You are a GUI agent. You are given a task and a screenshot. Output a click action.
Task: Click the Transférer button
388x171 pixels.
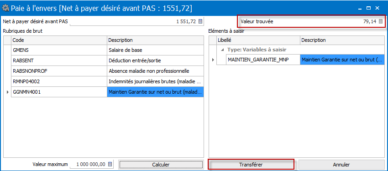(x=251, y=164)
